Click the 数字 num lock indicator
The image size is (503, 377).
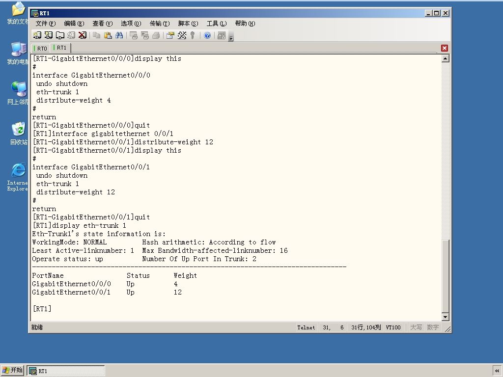click(x=433, y=327)
